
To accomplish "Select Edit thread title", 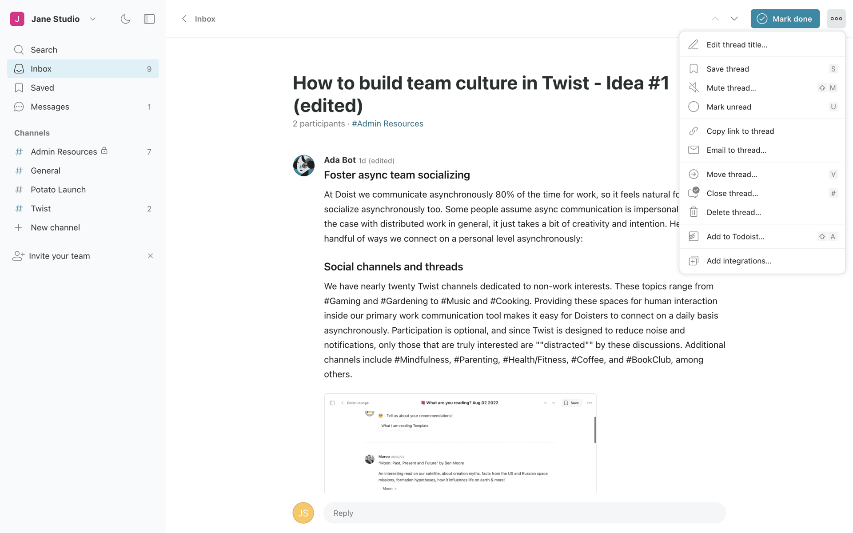I will 762,44.
